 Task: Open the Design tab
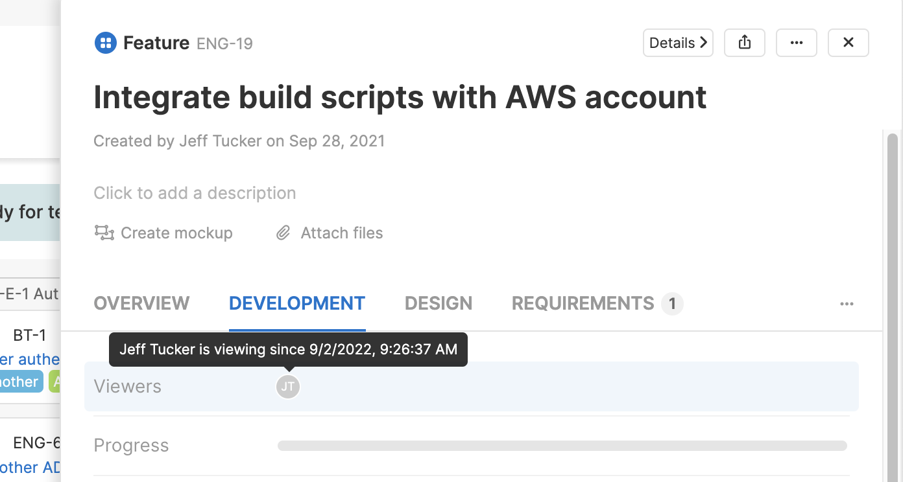439,303
